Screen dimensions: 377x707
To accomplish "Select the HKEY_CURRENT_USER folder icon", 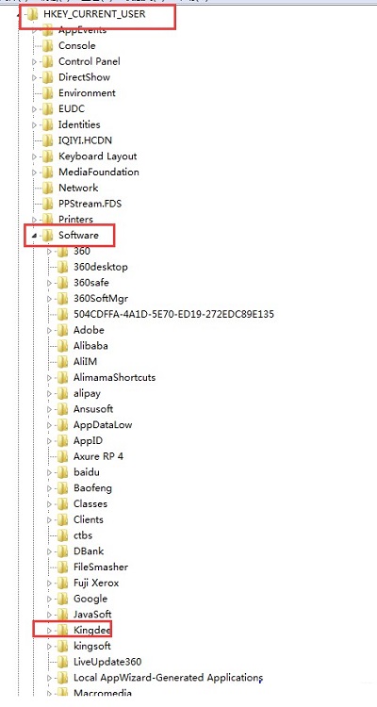I will (33, 14).
